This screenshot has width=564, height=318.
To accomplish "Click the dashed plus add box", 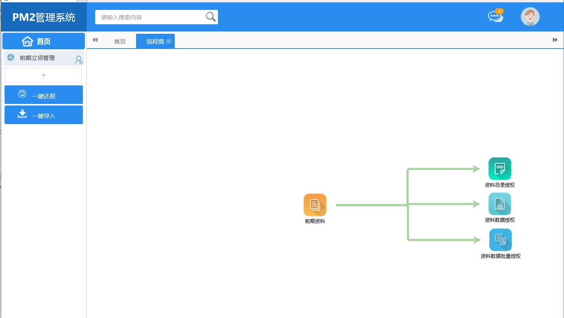I will (x=44, y=75).
